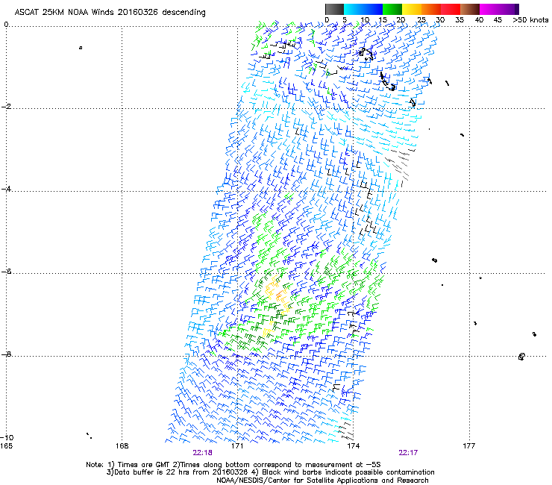Click the '>50 knots' legend label
Screen dimensions: 552x485
click(x=530, y=20)
